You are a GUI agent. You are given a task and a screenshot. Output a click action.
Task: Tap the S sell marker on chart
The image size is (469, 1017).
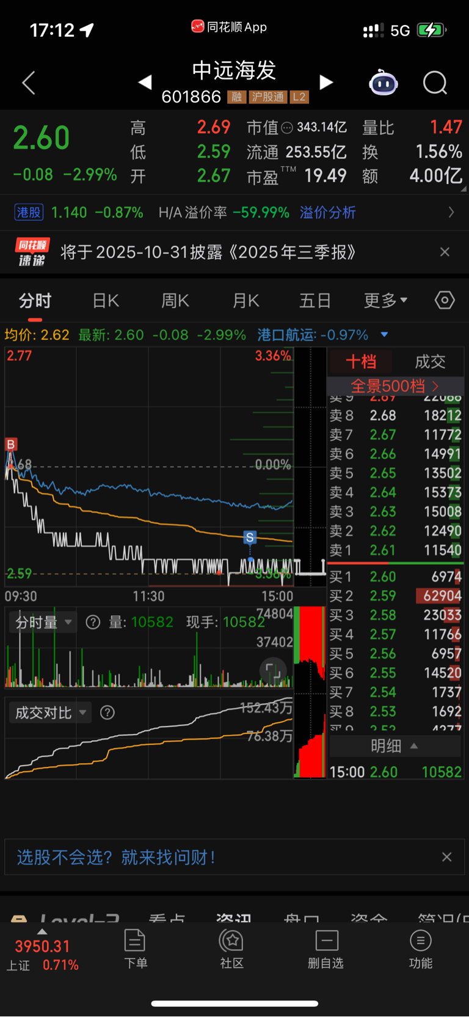250,538
